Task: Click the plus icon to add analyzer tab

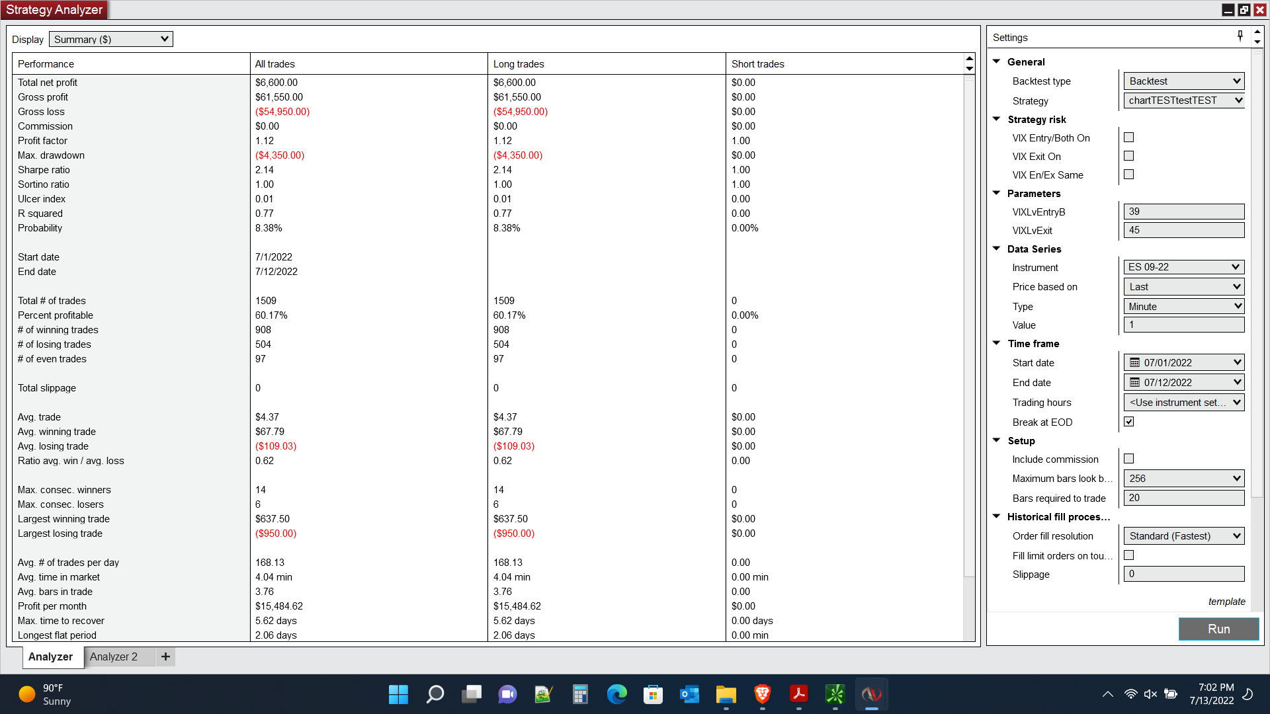Action: [x=165, y=656]
